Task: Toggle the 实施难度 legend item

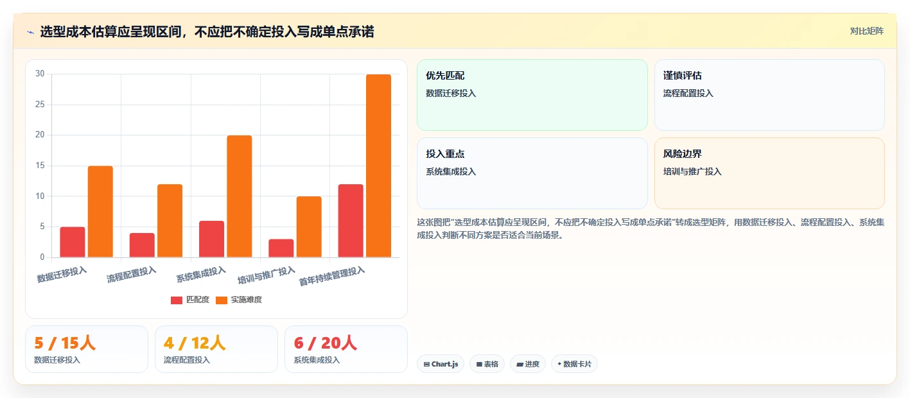Action: coord(239,300)
